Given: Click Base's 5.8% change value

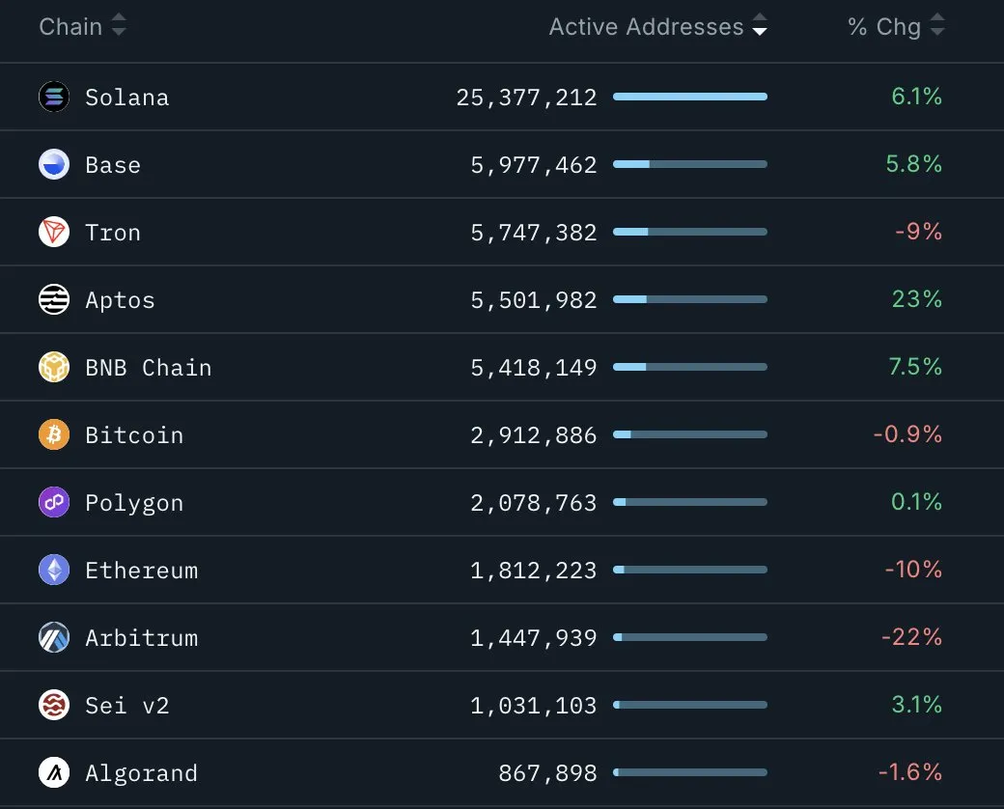Looking at the screenshot, I should coord(913,164).
